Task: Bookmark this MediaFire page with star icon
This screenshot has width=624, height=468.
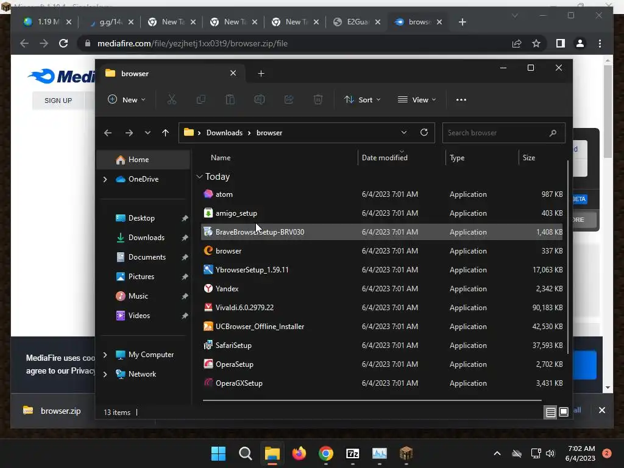Action: point(536,43)
